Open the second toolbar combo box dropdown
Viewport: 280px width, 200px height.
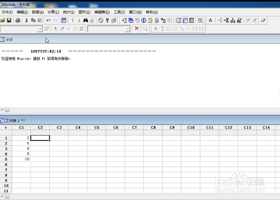(127, 29)
